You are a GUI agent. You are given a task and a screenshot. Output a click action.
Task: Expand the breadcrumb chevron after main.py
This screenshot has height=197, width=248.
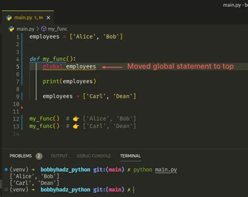tap(38, 29)
